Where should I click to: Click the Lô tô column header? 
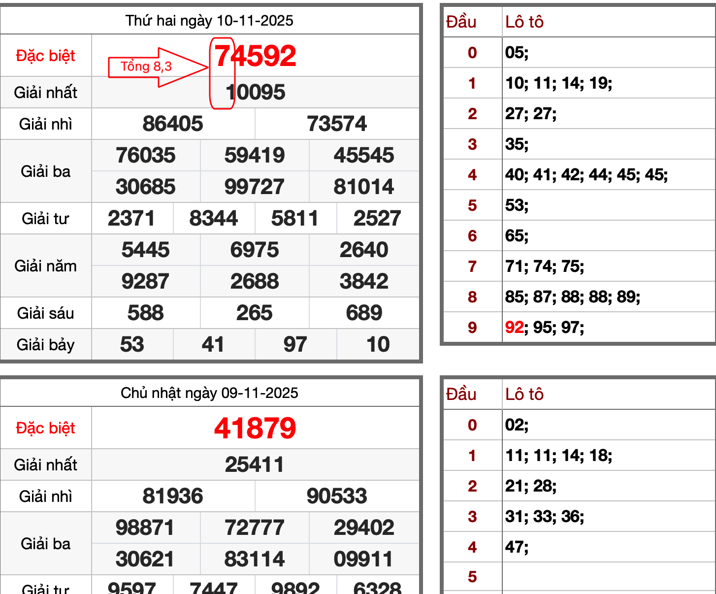tap(524, 21)
